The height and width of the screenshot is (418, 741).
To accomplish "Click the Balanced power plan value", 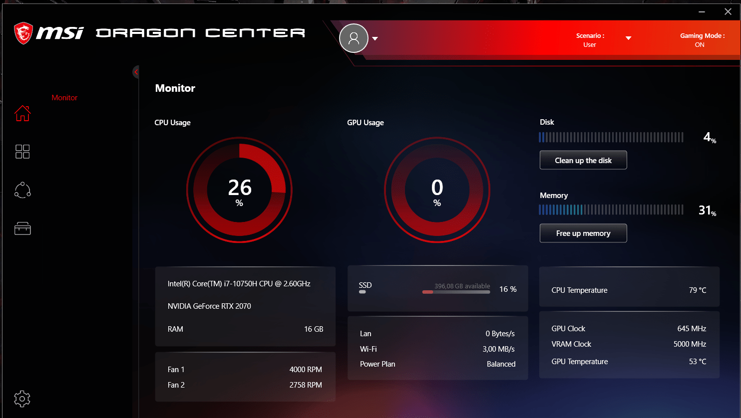I will coord(501,364).
